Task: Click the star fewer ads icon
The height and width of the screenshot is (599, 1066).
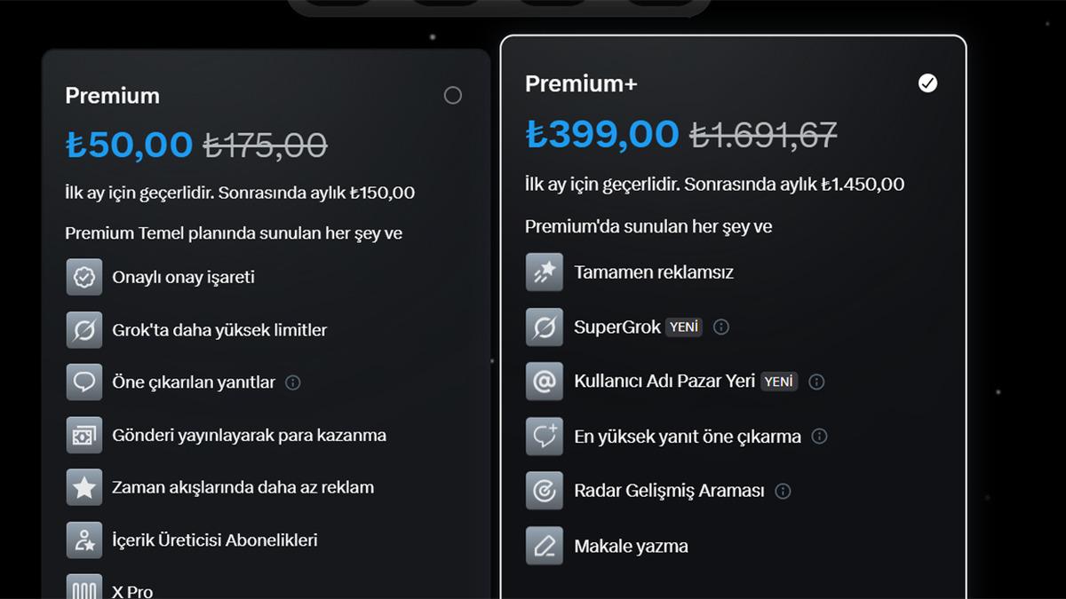Action: tap(84, 487)
